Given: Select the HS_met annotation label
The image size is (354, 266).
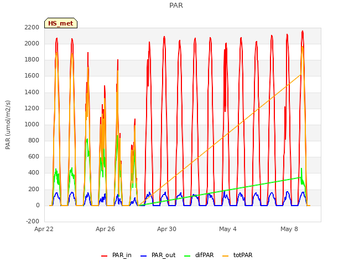Looking at the screenshot, I should pos(61,23).
